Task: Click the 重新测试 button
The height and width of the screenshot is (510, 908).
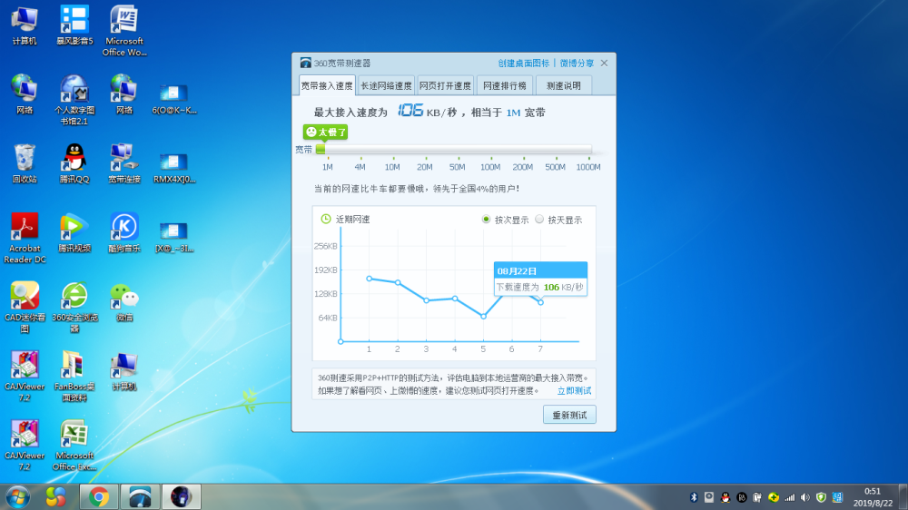Action: pos(569,415)
